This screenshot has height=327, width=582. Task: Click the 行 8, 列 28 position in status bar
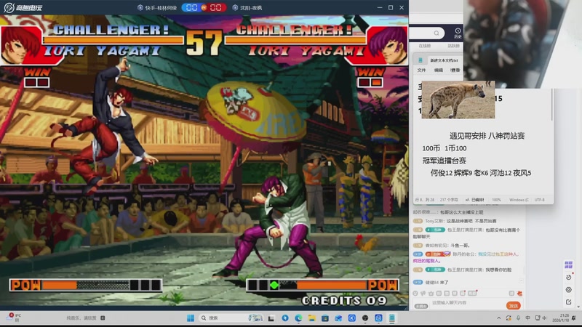(x=425, y=200)
